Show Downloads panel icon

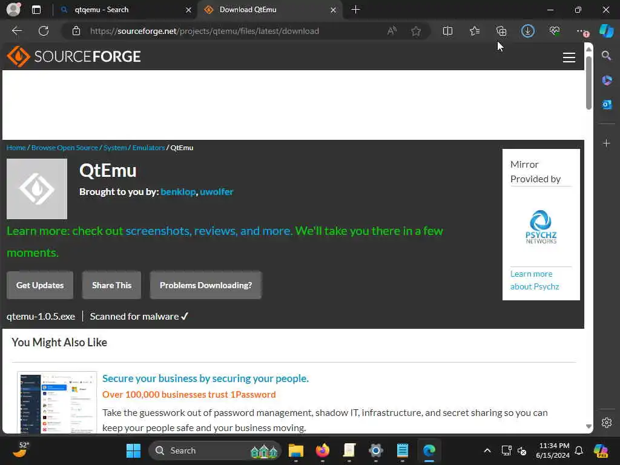point(528,31)
